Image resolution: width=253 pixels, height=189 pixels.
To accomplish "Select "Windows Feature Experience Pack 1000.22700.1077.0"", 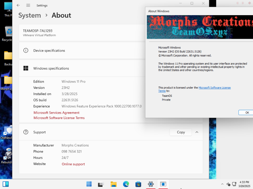I will [102, 106].
